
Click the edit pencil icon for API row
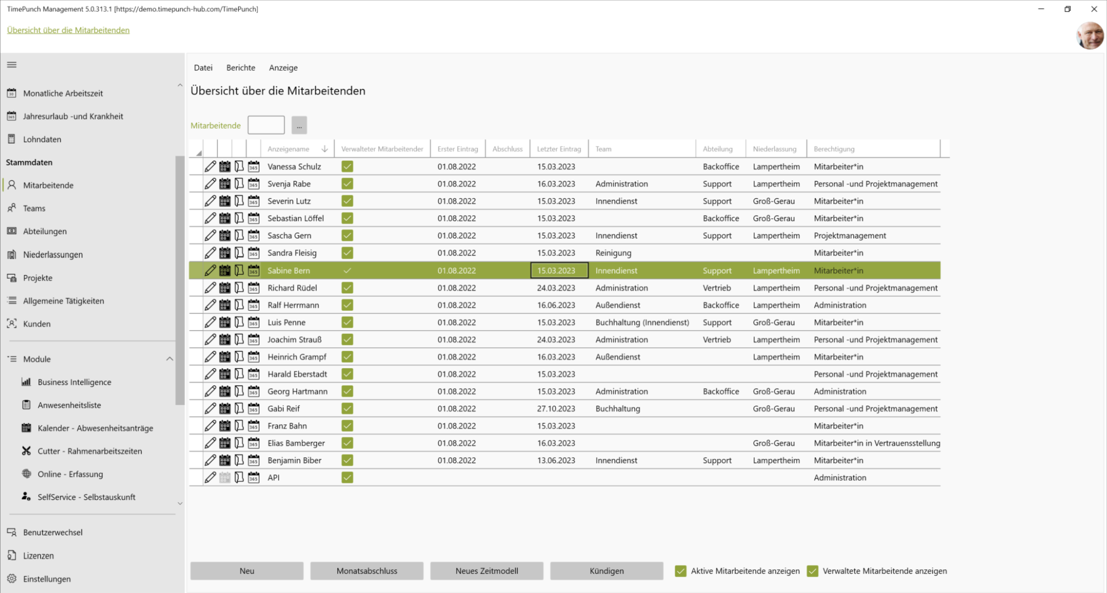(x=210, y=477)
